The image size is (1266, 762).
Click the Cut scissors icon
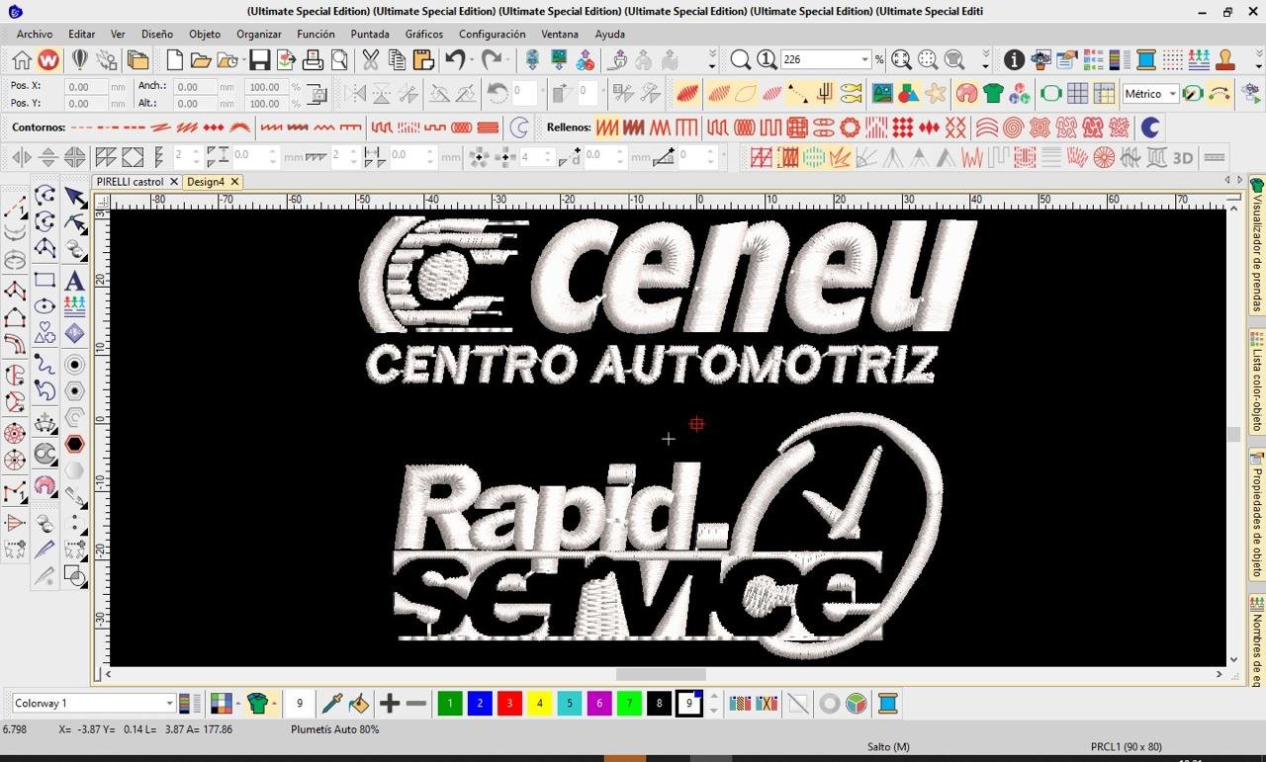pos(370,60)
